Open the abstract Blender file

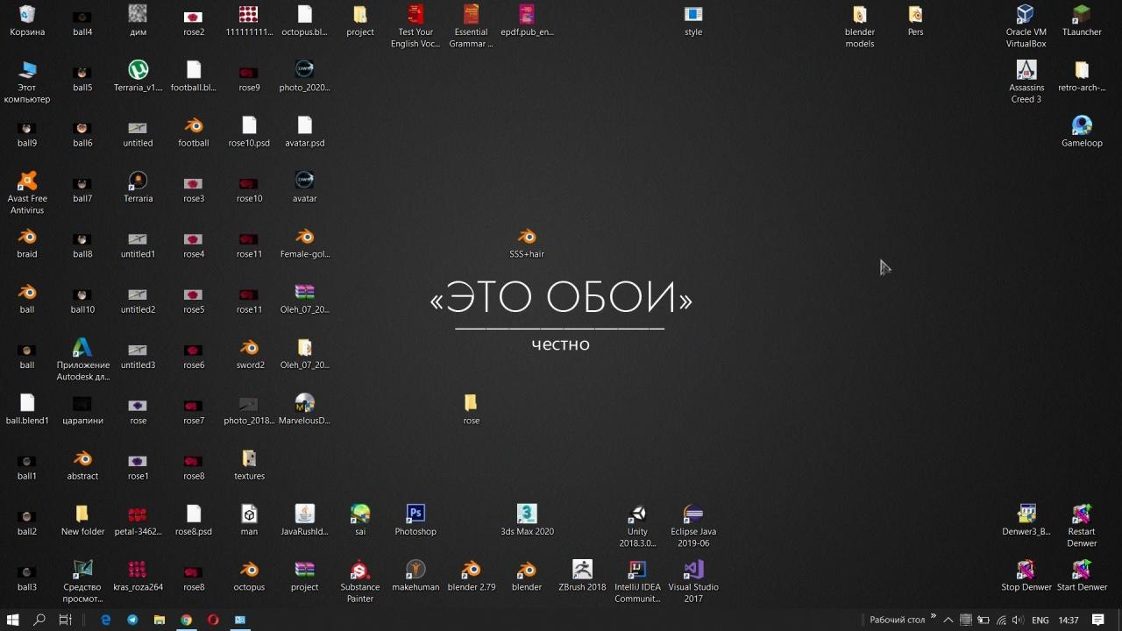coord(82,464)
